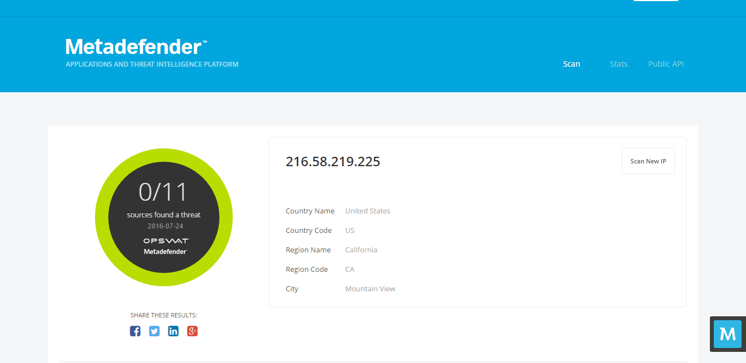746x363 pixels.
Task: Click the Region Name label
Action: click(x=308, y=250)
